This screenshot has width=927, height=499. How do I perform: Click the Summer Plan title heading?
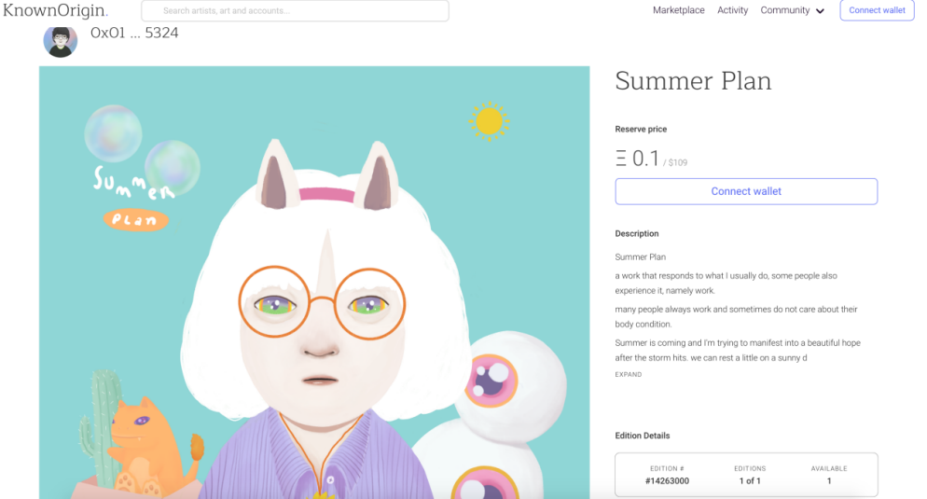click(693, 81)
